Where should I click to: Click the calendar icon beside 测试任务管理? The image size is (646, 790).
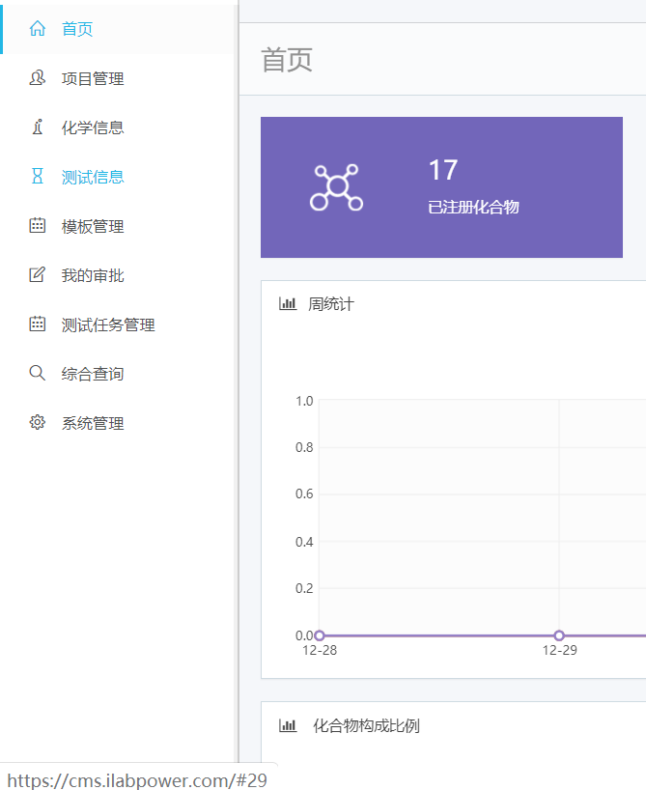(x=38, y=324)
